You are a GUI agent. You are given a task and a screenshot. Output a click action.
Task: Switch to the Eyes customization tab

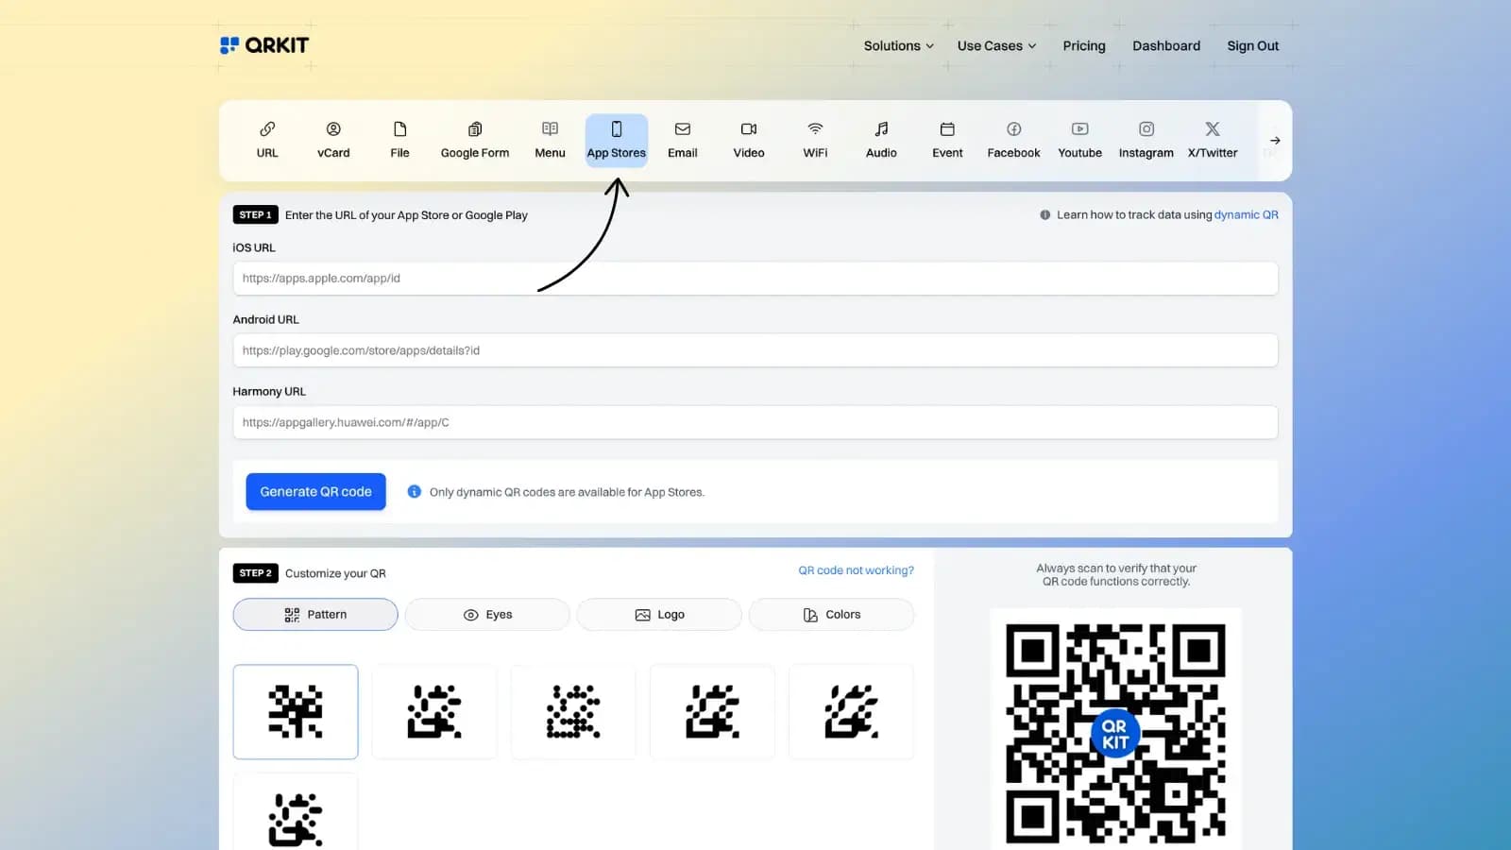(x=486, y=614)
